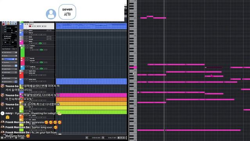The image size is (250, 141).
Task: Click the red record button atop the inspector
Action: 4,24
